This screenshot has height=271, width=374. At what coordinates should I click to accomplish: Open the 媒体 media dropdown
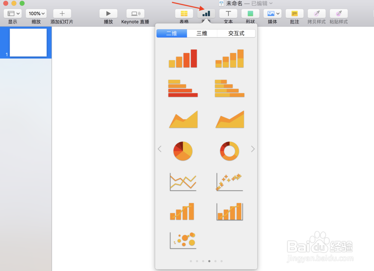[272, 13]
